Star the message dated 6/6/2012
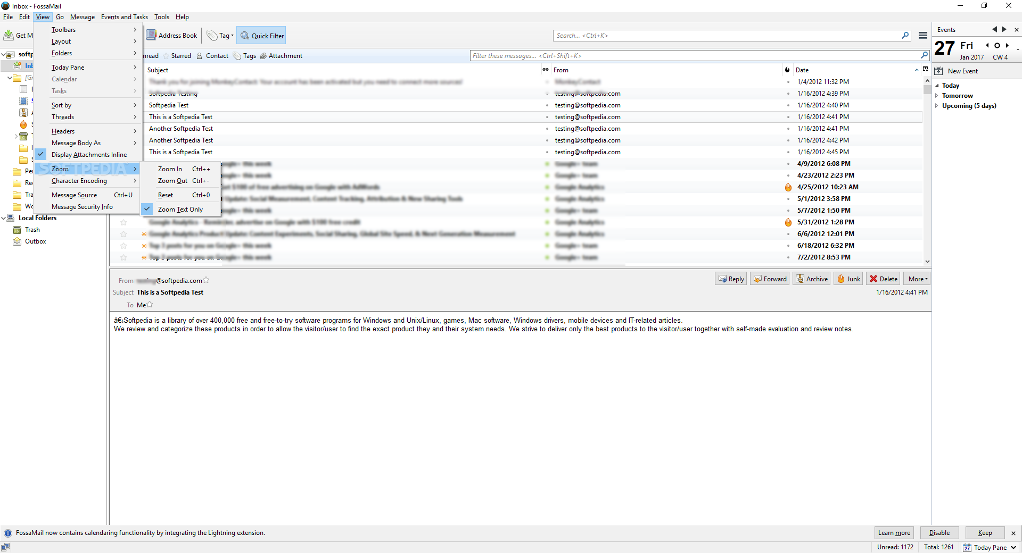Viewport: 1022px width, 553px height. [x=123, y=234]
